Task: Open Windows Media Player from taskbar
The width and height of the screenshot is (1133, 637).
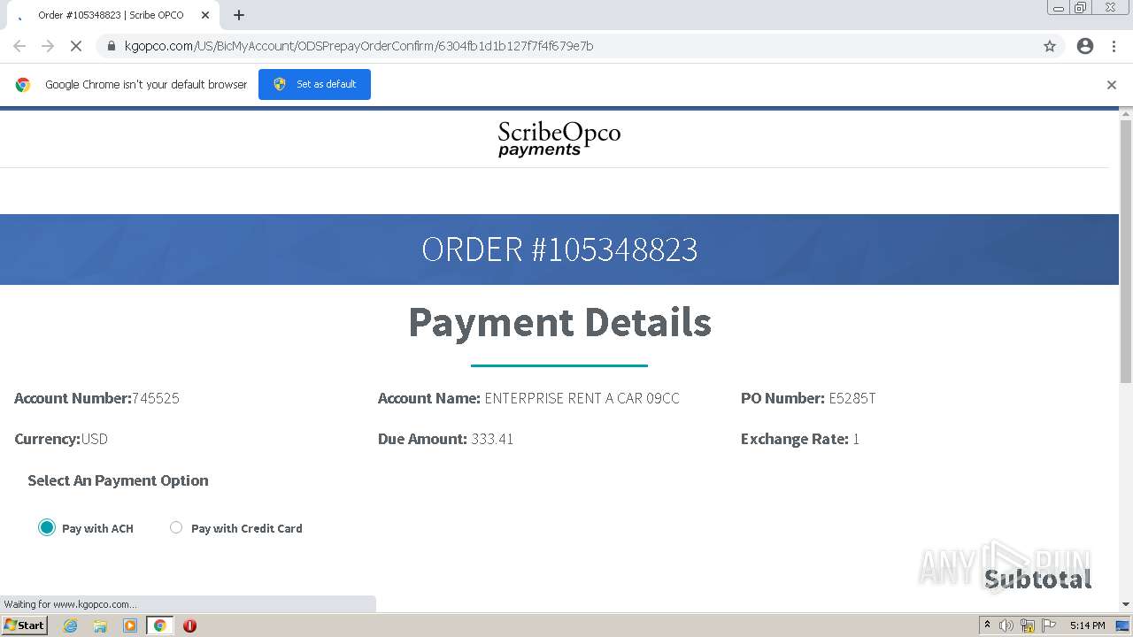Action: coord(130,625)
